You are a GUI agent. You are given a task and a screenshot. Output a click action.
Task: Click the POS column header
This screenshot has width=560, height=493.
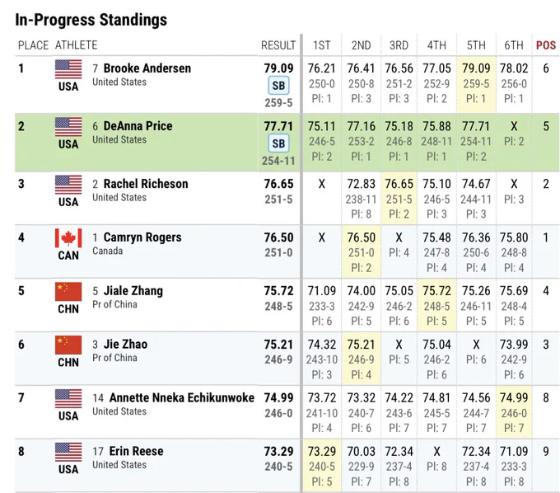pyautogui.click(x=546, y=45)
